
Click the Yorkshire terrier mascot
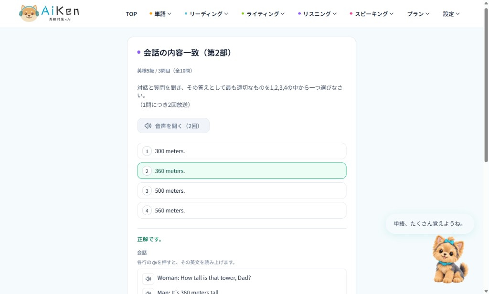(x=450, y=259)
